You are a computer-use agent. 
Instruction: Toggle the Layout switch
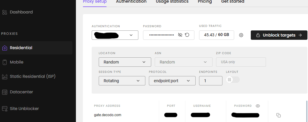[x=233, y=80]
